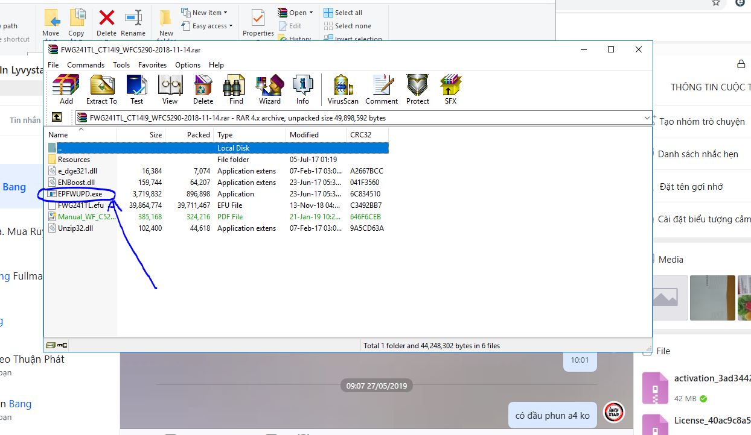Click the Find binoculars icon
The height and width of the screenshot is (435, 751).
tap(236, 89)
